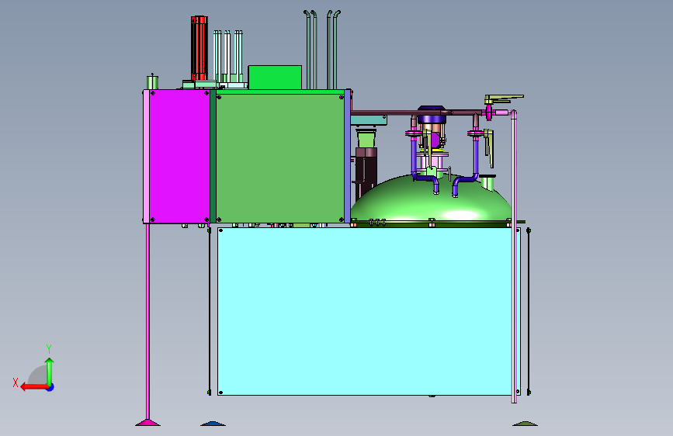Select the bright green box atop the cabinet
Image resolution: width=673 pixels, height=436 pixels.
(x=275, y=78)
